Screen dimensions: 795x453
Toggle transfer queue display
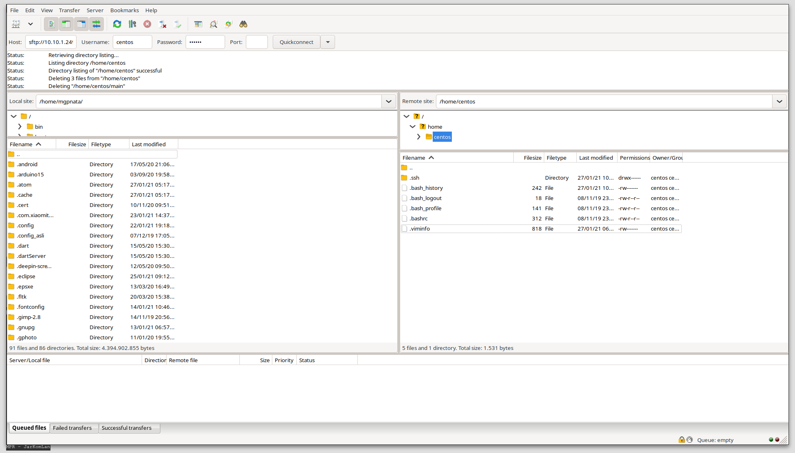96,24
